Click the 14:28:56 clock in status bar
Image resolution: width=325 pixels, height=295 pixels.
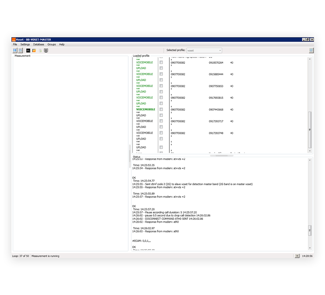(x=307, y=256)
